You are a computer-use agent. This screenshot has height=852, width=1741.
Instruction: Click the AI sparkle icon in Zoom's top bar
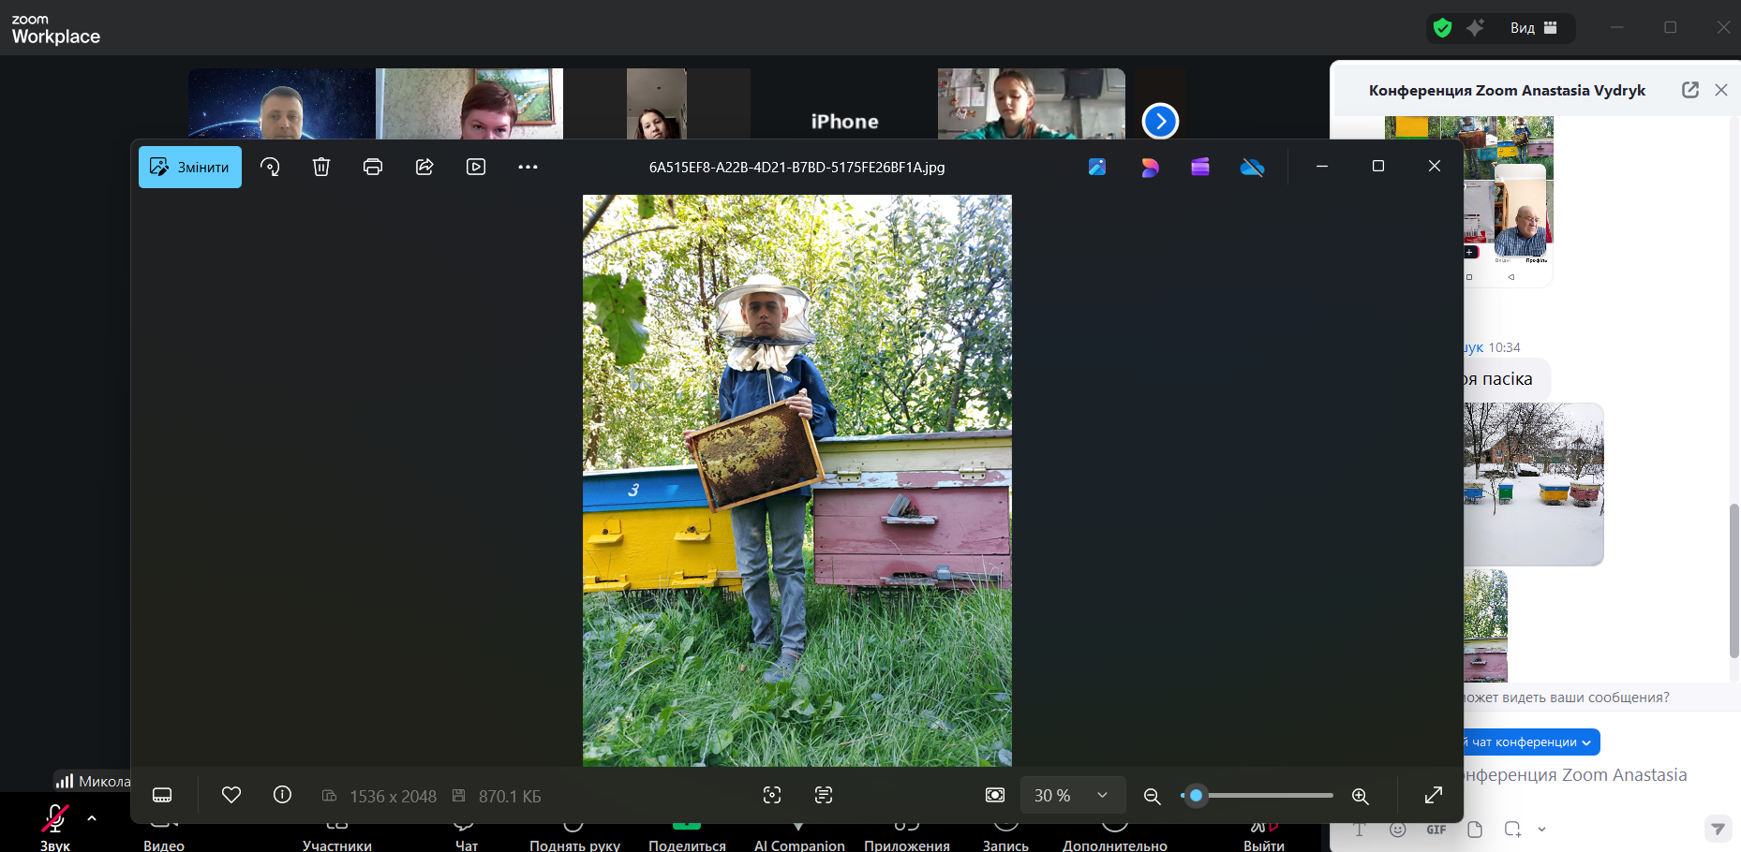[x=1475, y=28]
